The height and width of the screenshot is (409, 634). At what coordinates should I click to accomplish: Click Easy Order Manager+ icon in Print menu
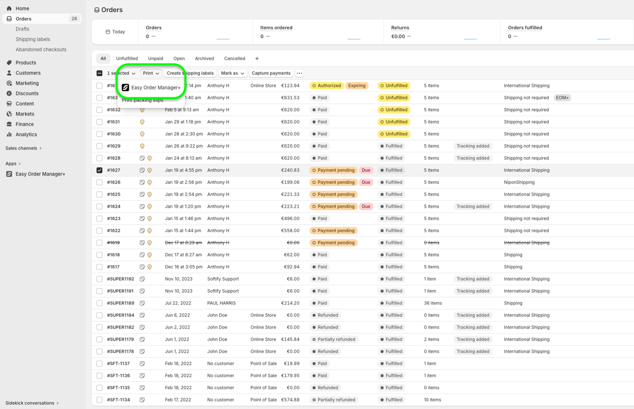[x=126, y=87]
